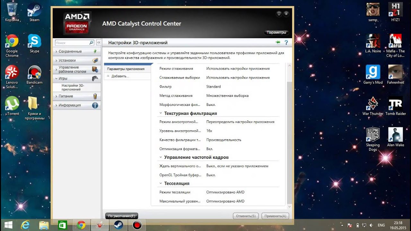The width and height of the screenshot is (411, 231).
Task: Expand the Сохраненные sidebar section
Action: [76, 51]
